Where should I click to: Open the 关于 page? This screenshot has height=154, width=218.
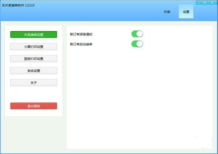click(x=34, y=83)
